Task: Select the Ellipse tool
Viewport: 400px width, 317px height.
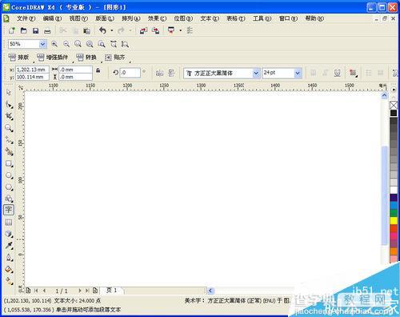Action: 9,175
